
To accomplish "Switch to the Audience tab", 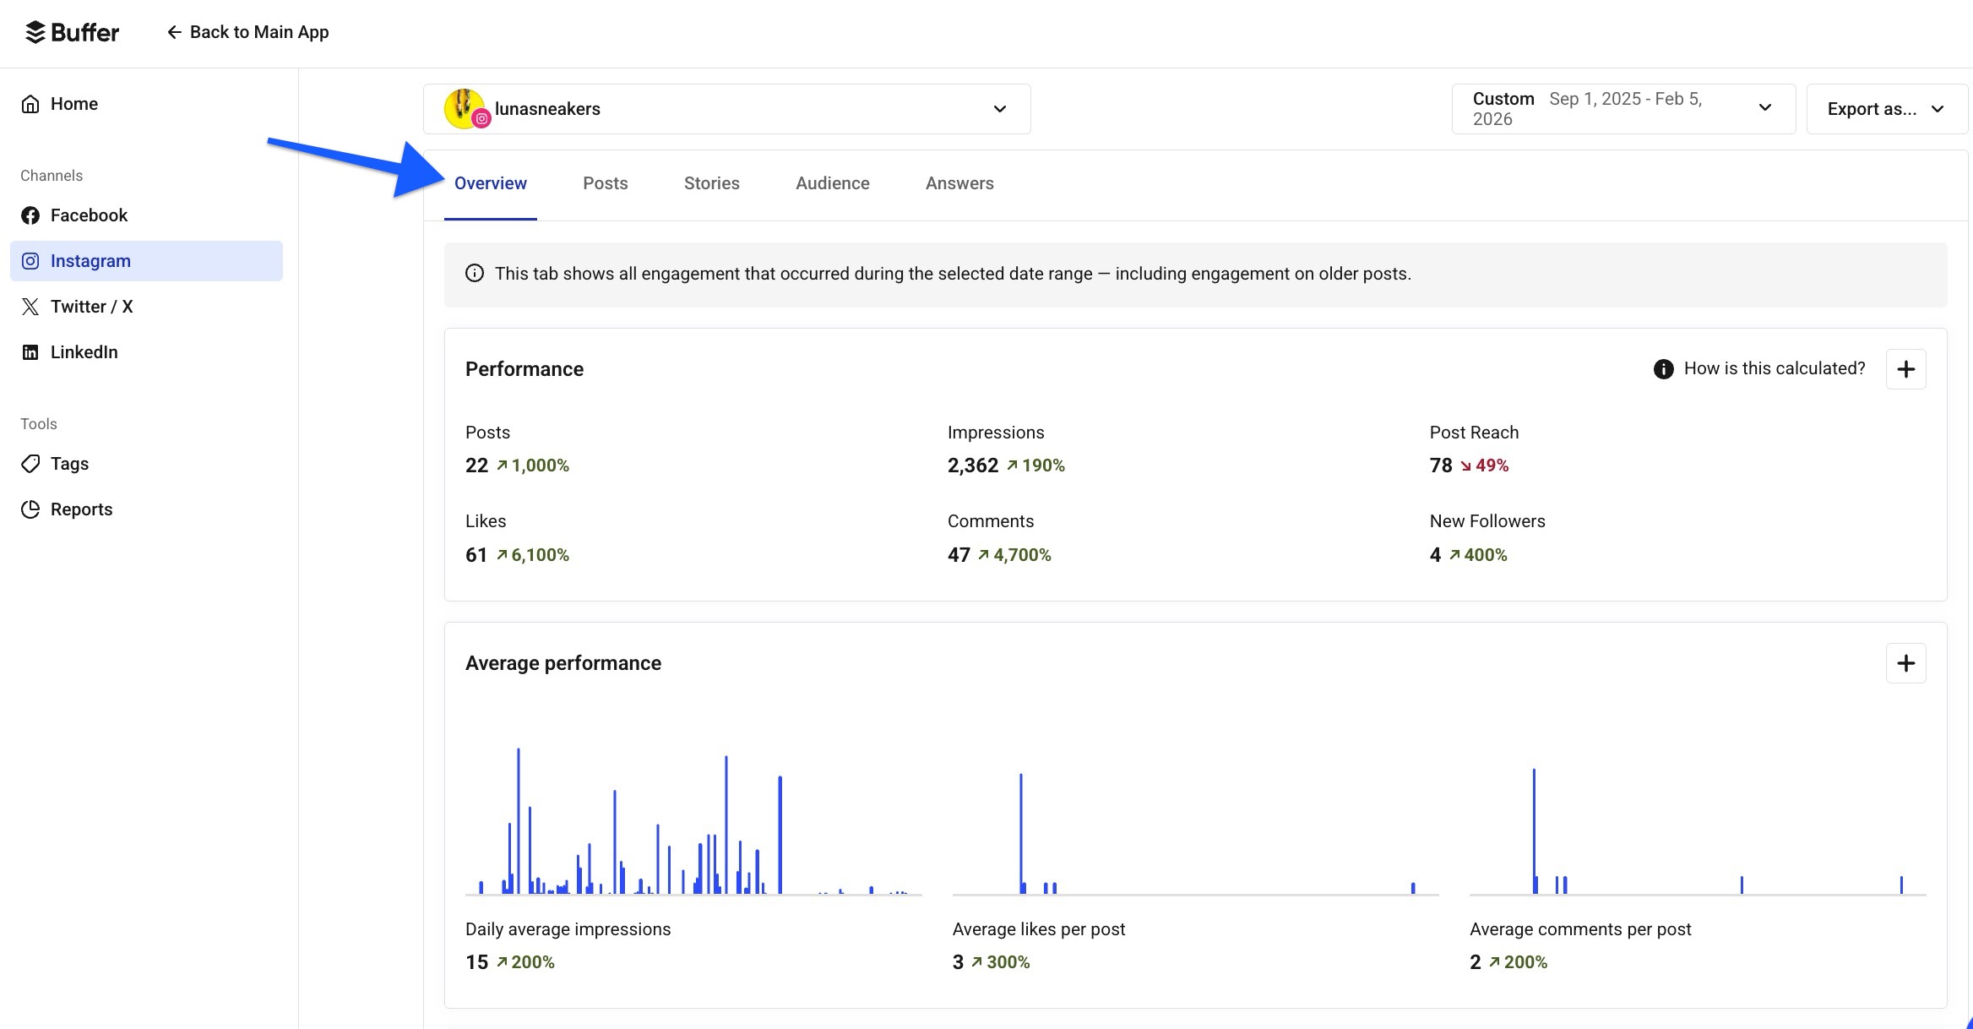I will point(833,183).
